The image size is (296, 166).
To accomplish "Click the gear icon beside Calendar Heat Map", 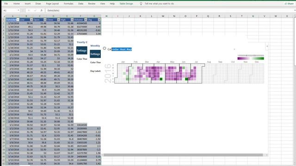I will (x=105, y=48).
